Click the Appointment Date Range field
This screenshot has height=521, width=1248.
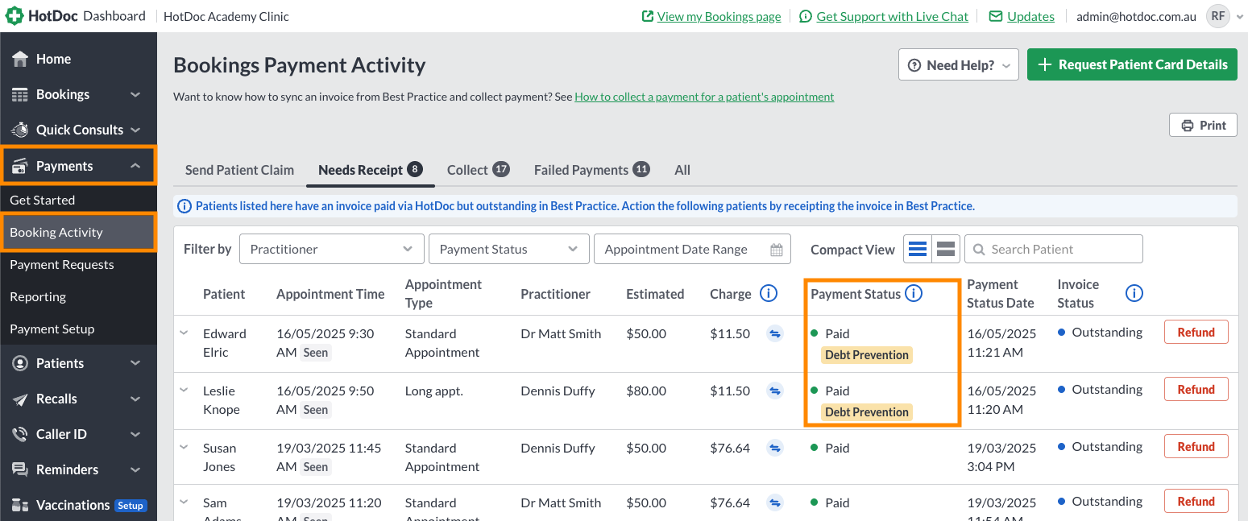pos(692,249)
